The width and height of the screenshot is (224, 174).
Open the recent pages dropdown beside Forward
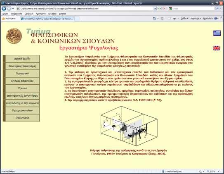click(x=13, y=9)
